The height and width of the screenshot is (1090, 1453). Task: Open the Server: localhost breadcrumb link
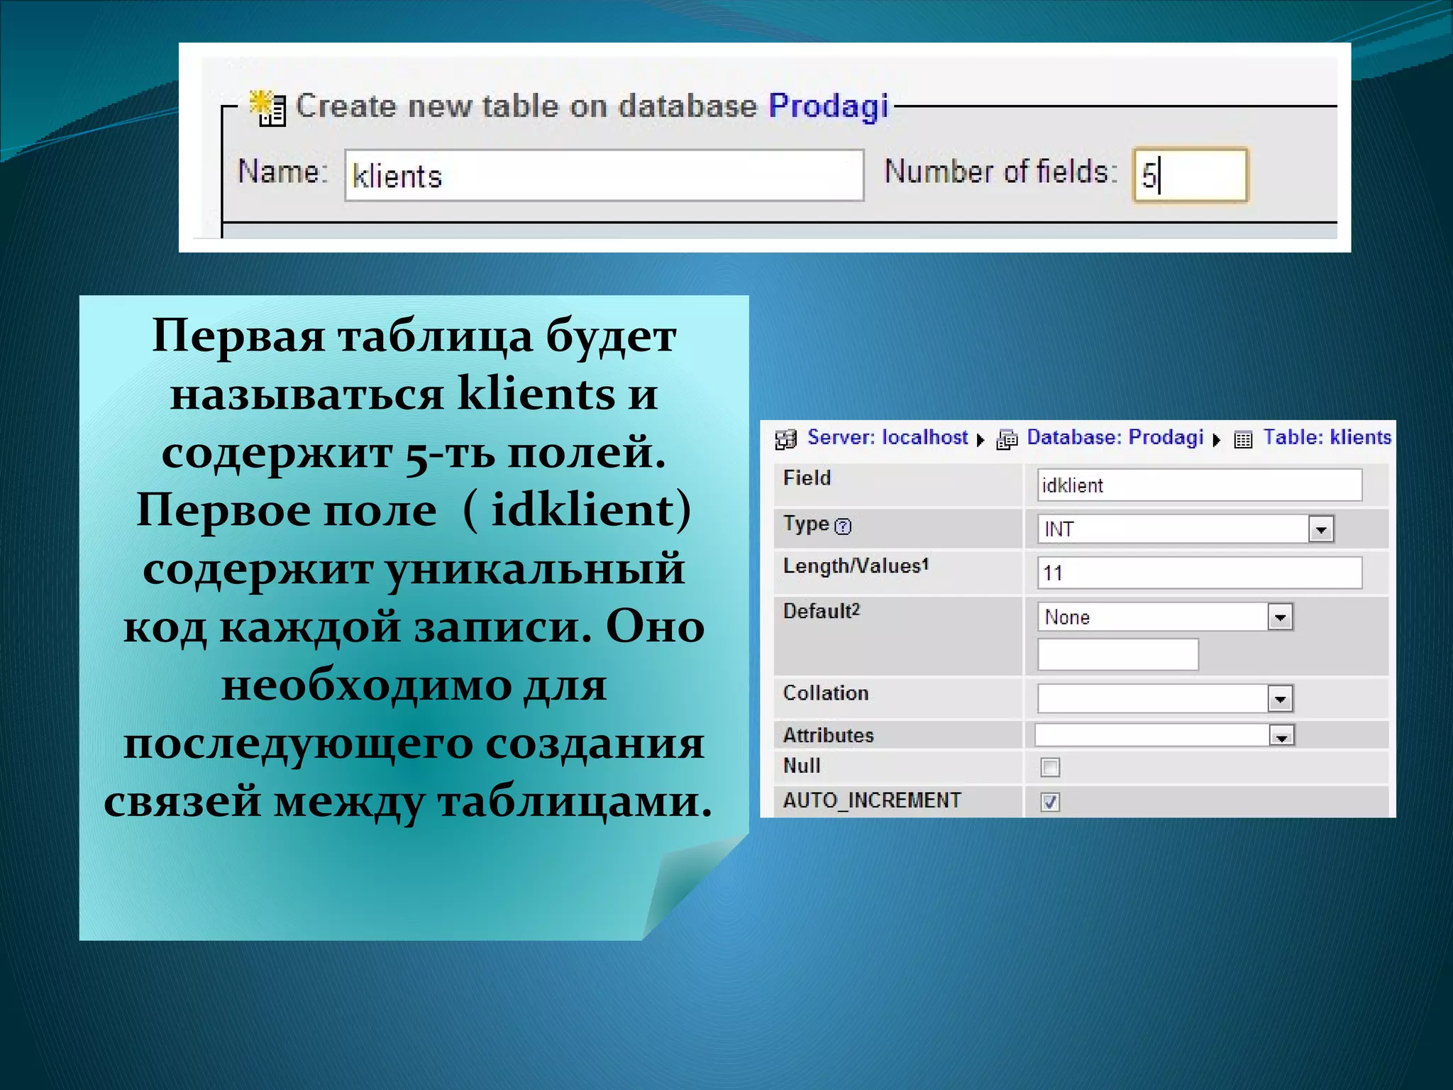(888, 437)
